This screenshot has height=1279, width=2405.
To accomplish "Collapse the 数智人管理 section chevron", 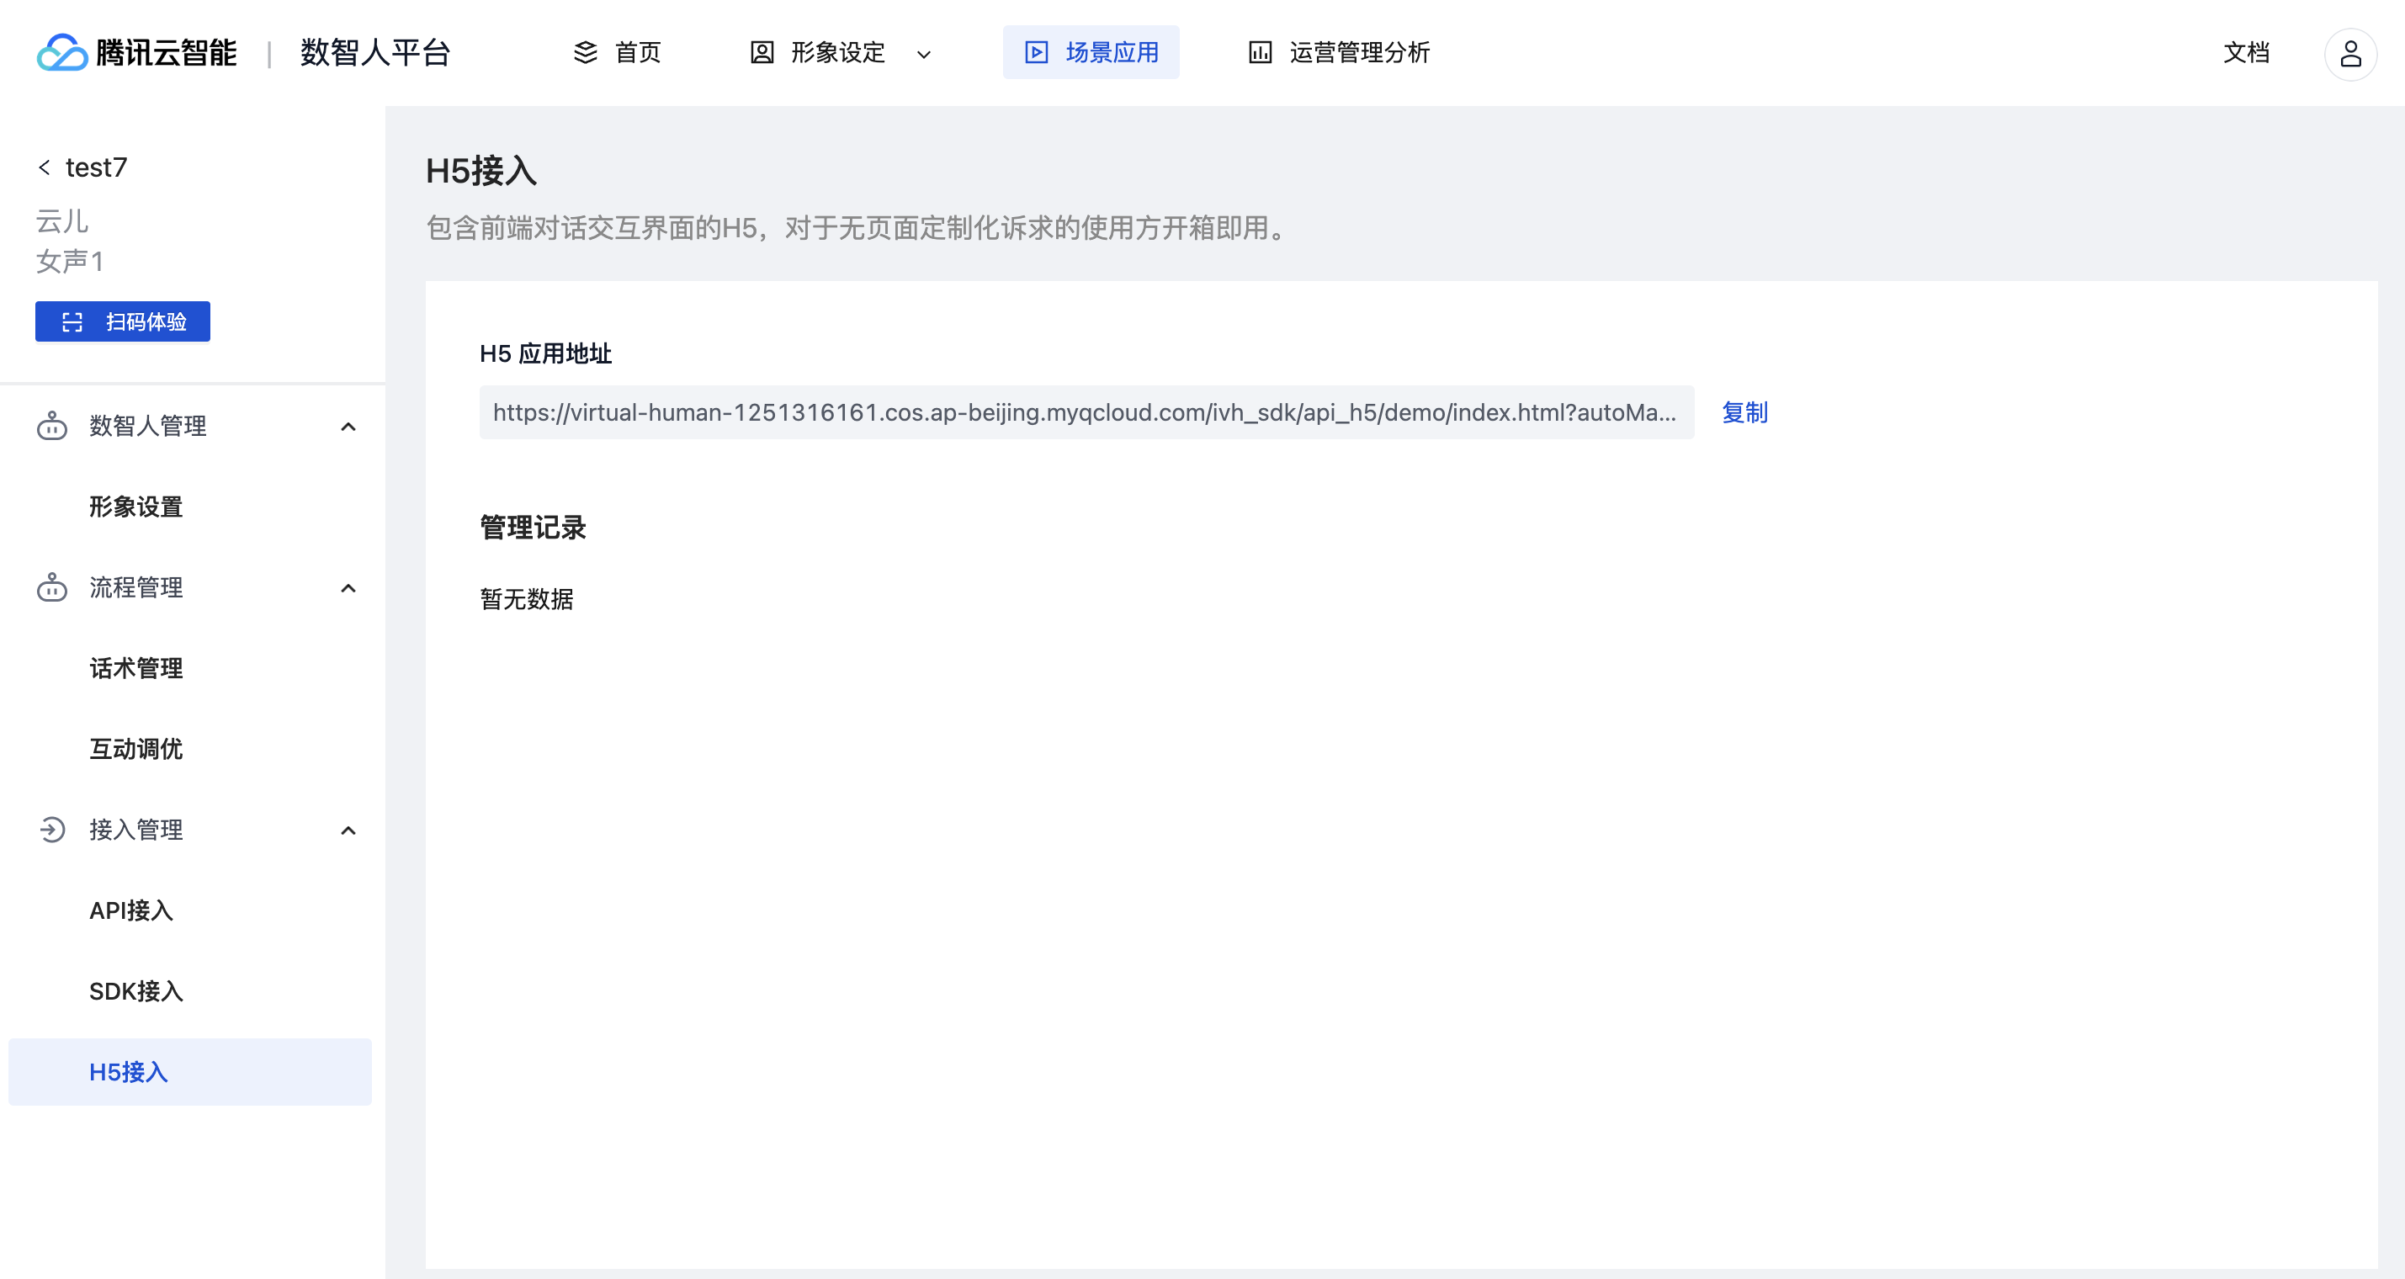I will tap(348, 427).
